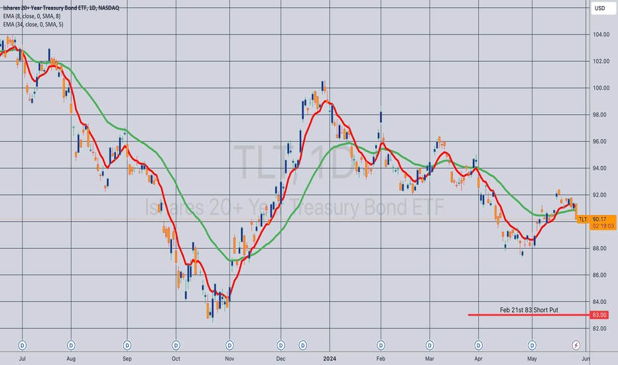
Task: Click the 96.00 price axis label
Action: (601, 141)
